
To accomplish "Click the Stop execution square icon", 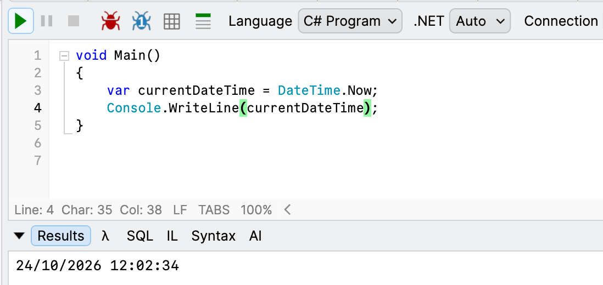I will coord(74,21).
